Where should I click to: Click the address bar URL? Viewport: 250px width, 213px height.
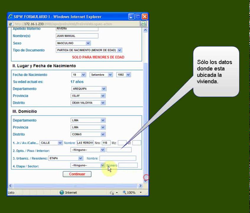[x=63, y=24]
